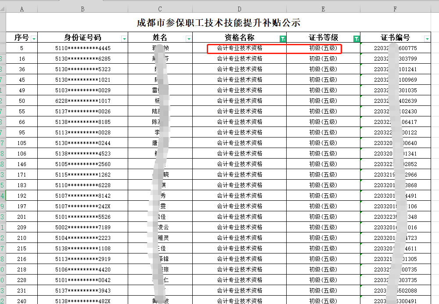Select the cell containing serial number 5
The height and width of the screenshot is (304, 439).
click(21, 48)
